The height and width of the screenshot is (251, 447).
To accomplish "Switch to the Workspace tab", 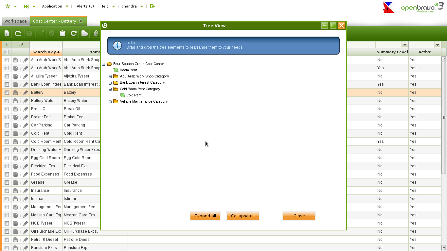I will pyautogui.click(x=15, y=21).
